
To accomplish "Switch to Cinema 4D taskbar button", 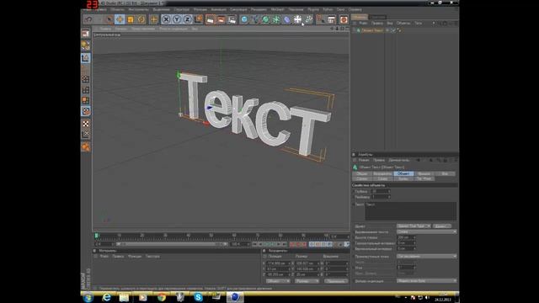I will pyautogui.click(x=235, y=297).
